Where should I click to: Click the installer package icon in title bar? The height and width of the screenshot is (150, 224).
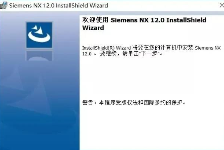click(x=4, y=6)
